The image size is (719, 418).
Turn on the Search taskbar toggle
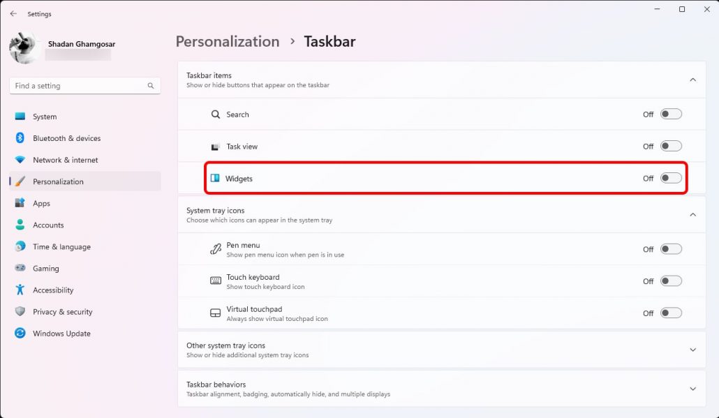pyautogui.click(x=671, y=114)
